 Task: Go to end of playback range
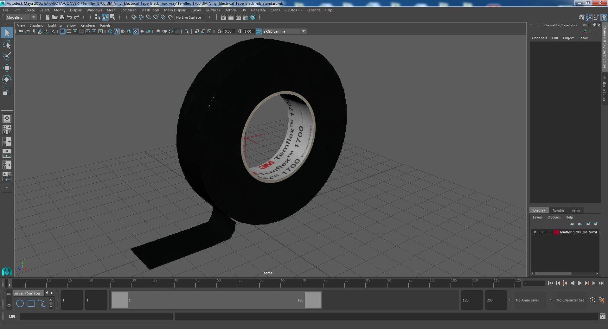(x=602, y=283)
